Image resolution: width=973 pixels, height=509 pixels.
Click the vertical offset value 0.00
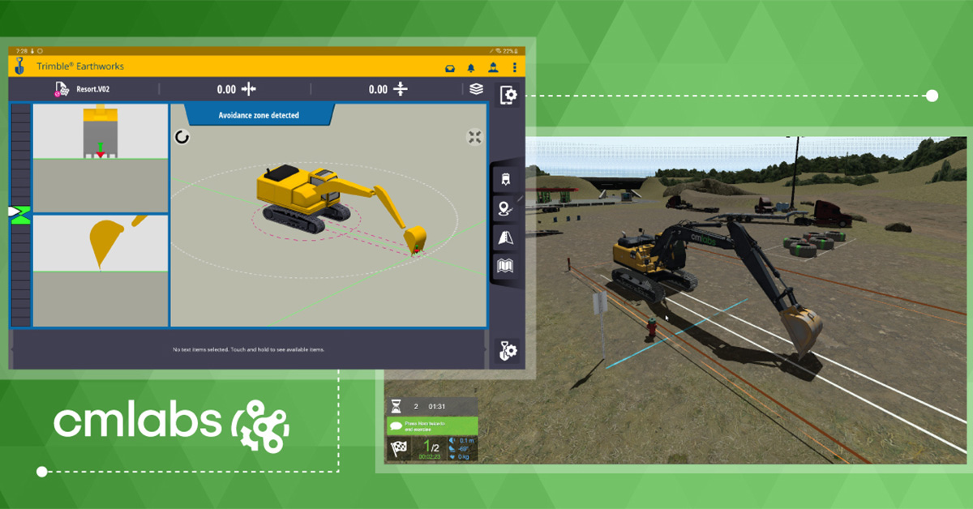pyautogui.click(x=378, y=90)
